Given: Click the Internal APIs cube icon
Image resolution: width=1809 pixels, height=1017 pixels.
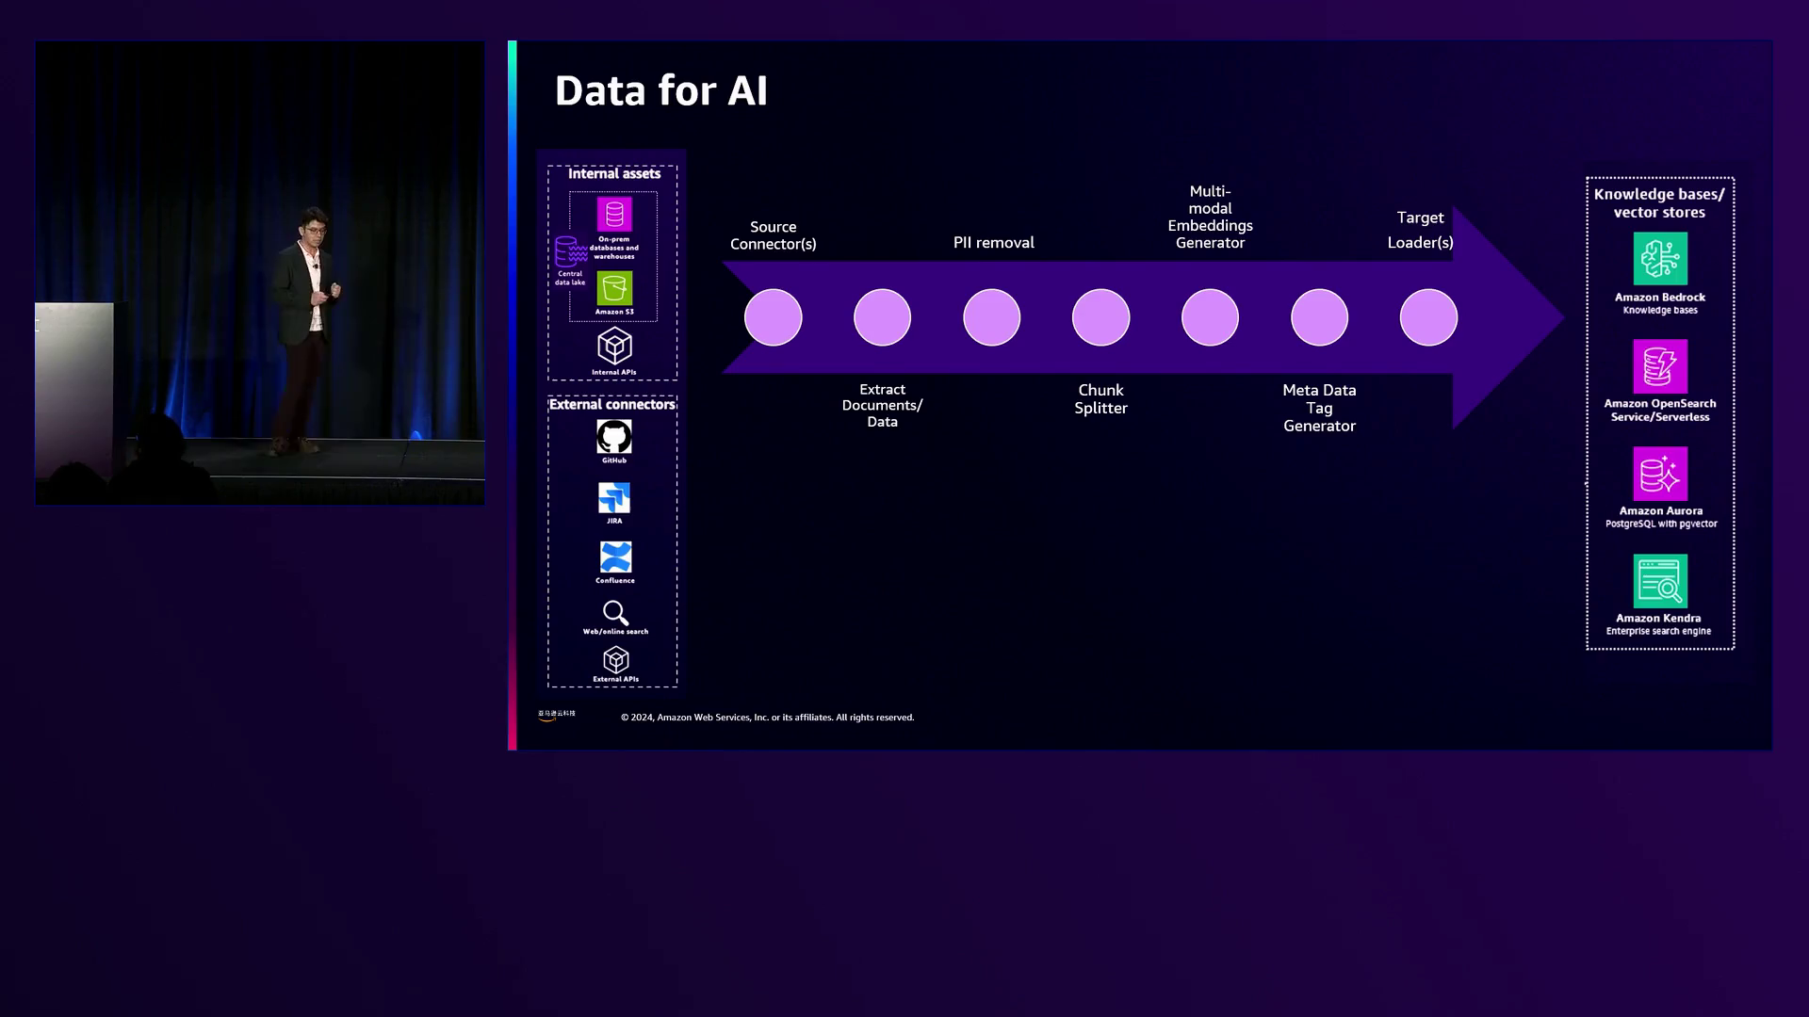Looking at the screenshot, I should coord(614,347).
